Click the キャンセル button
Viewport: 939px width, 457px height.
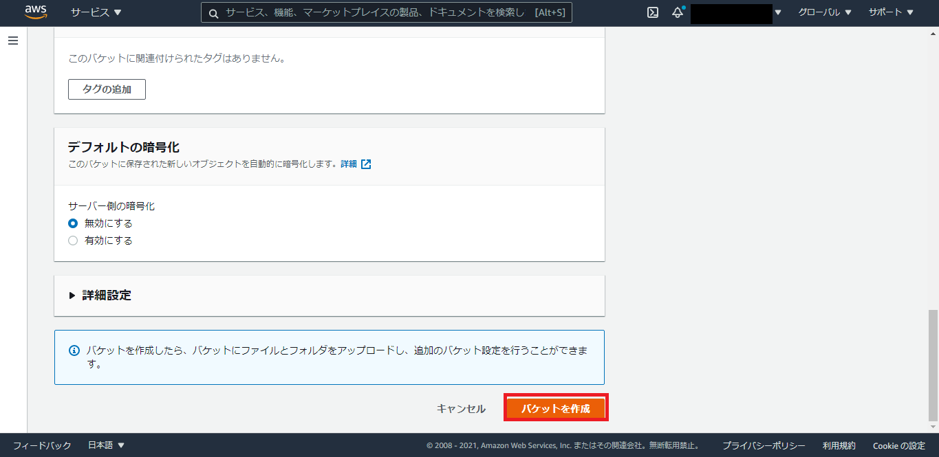pyautogui.click(x=461, y=409)
